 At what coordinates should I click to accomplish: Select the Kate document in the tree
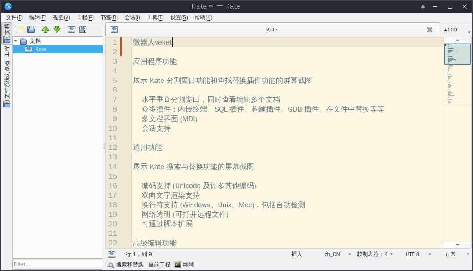coord(58,49)
